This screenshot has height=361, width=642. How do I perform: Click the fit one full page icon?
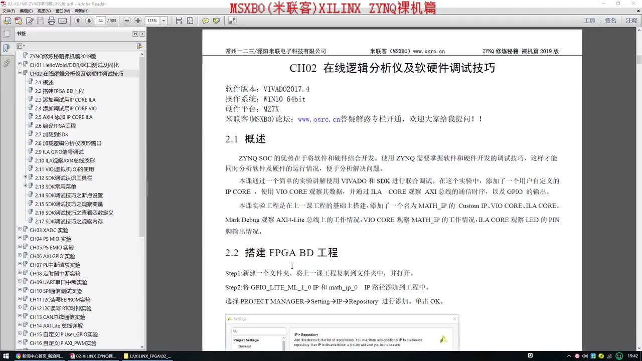[190, 21]
